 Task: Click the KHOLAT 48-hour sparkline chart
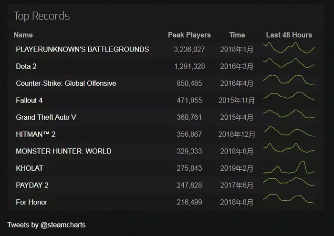289,167
